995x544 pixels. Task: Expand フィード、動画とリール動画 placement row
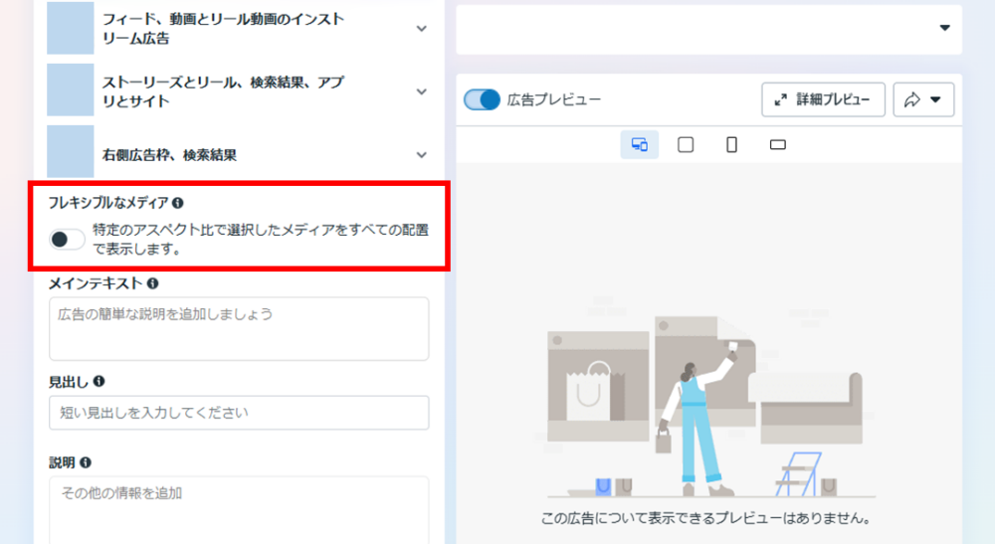(x=421, y=29)
